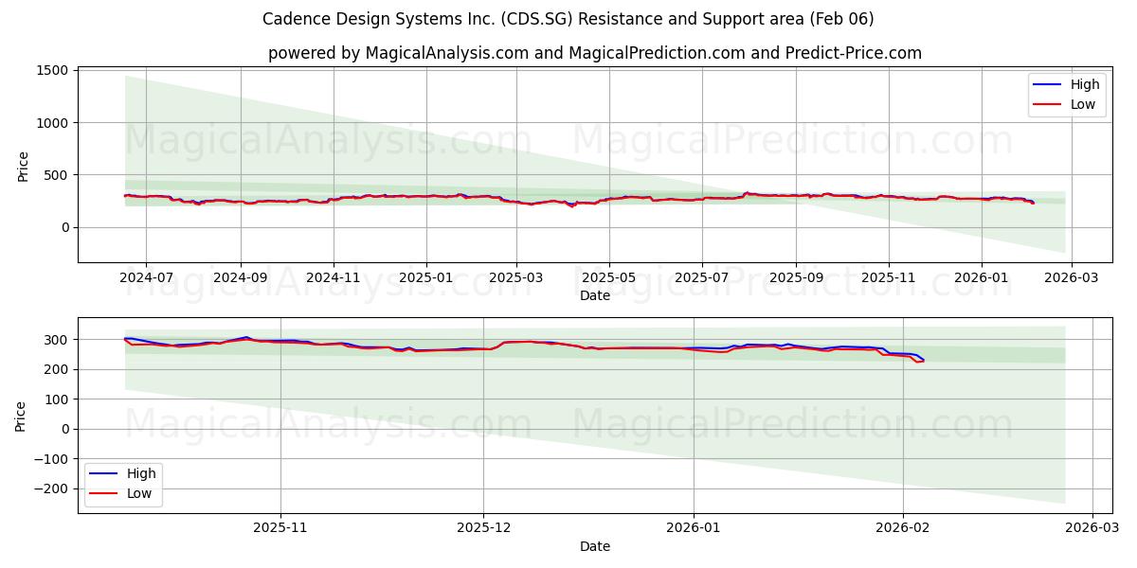Click the chart title mentioning Cadence Design Systems
The width and height of the screenshot is (1137, 568).
click(568, 19)
